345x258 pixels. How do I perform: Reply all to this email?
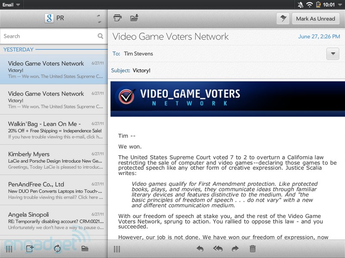click(218, 249)
